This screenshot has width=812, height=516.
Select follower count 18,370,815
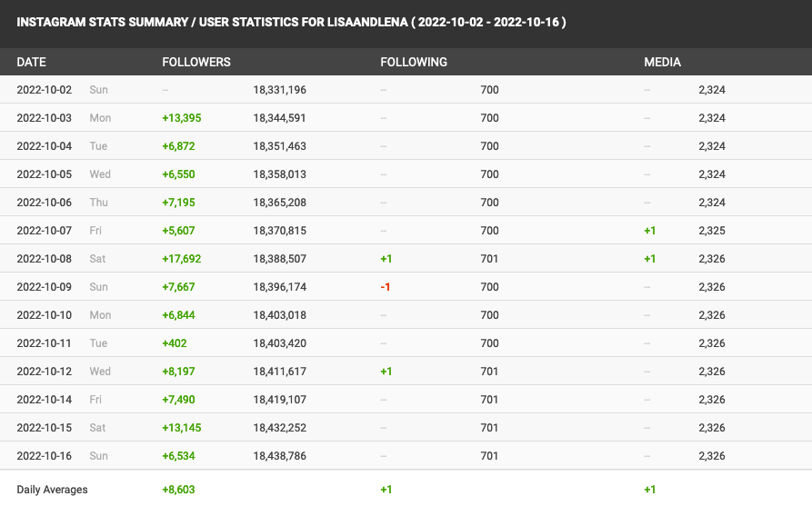coord(280,231)
